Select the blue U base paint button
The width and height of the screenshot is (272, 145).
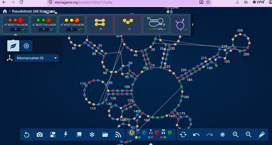click(x=144, y=132)
